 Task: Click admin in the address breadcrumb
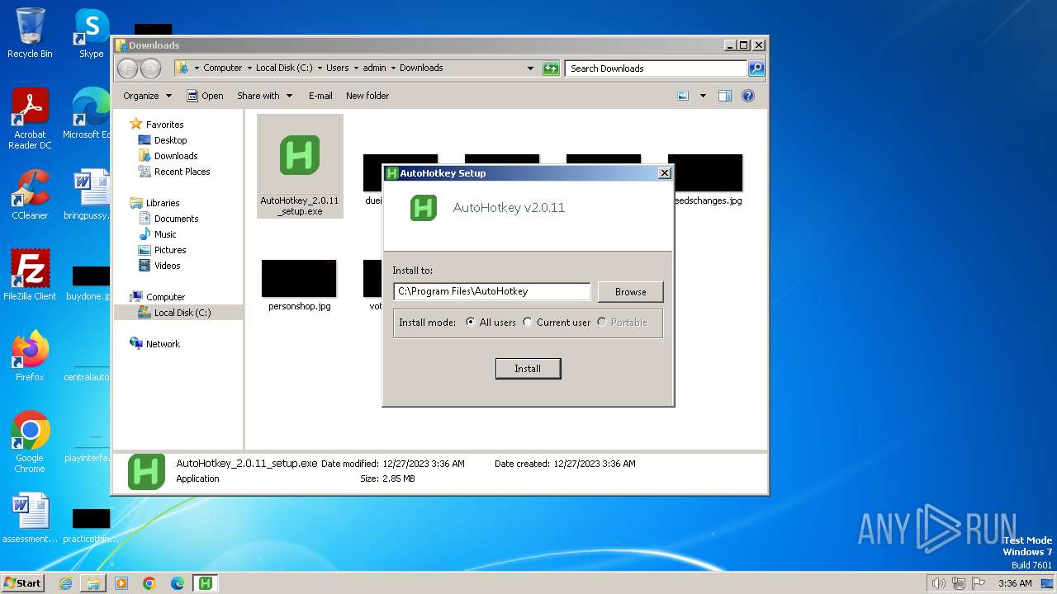click(x=374, y=68)
